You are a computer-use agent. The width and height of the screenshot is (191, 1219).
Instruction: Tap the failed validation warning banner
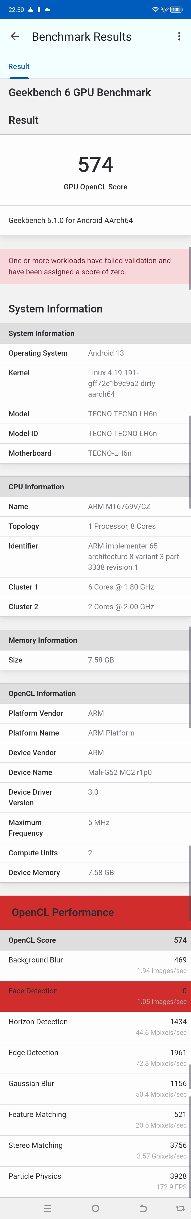pyautogui.click(x=95, y=266)
